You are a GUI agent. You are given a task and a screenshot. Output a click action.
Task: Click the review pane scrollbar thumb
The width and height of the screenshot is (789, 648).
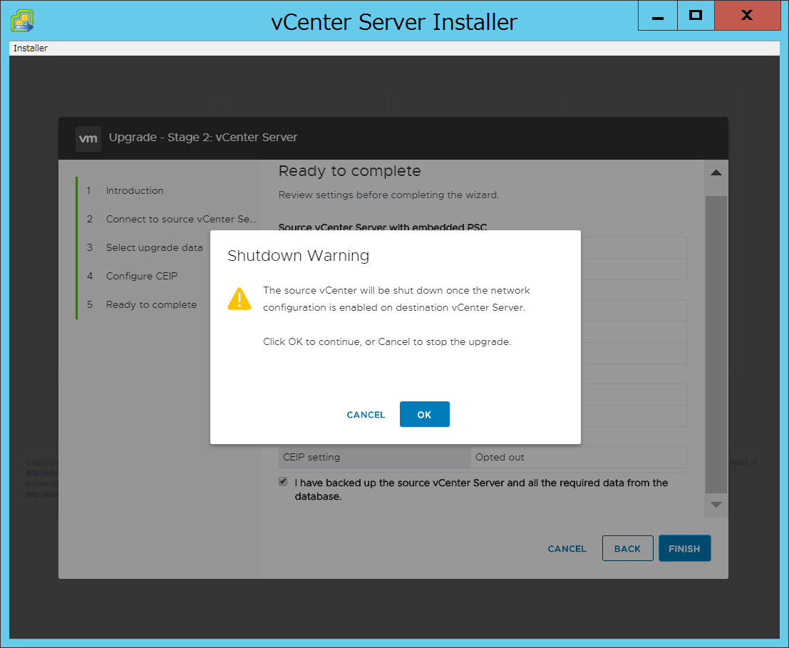(716, 344)
